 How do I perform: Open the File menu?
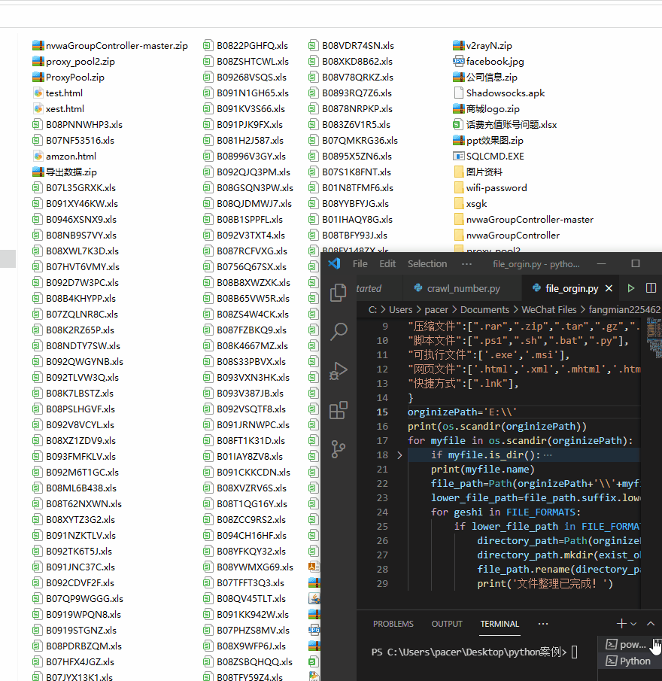click(x=360, y=263)
